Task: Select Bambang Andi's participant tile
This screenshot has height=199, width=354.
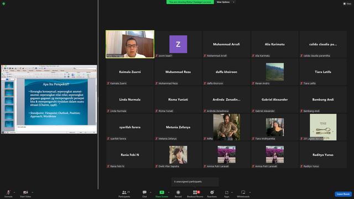Action: (323, 99)
